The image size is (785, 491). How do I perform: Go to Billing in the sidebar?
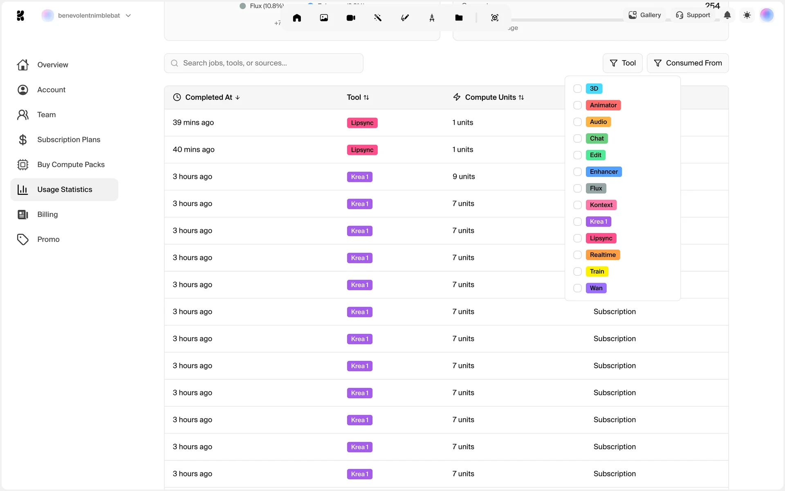(47, 214)
